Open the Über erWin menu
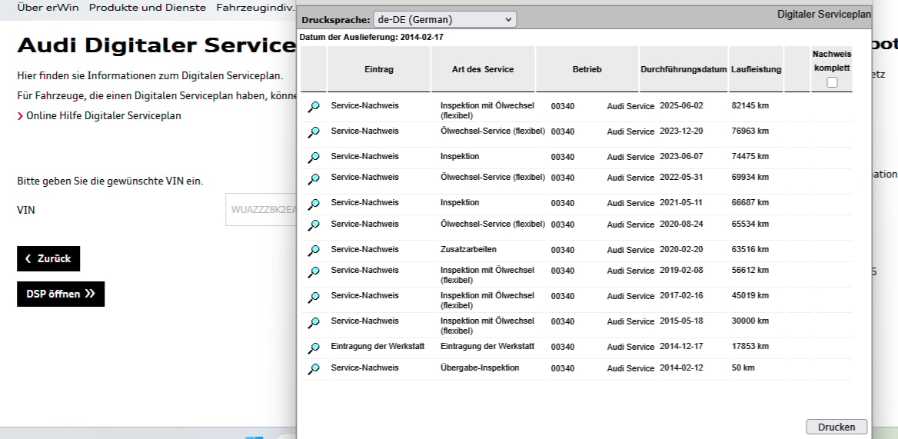Viewport: 898px width, 439px height. pyautogui.click(x=48, y=8)
